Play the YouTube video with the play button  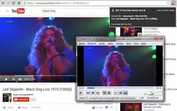(x=6, y=79)
